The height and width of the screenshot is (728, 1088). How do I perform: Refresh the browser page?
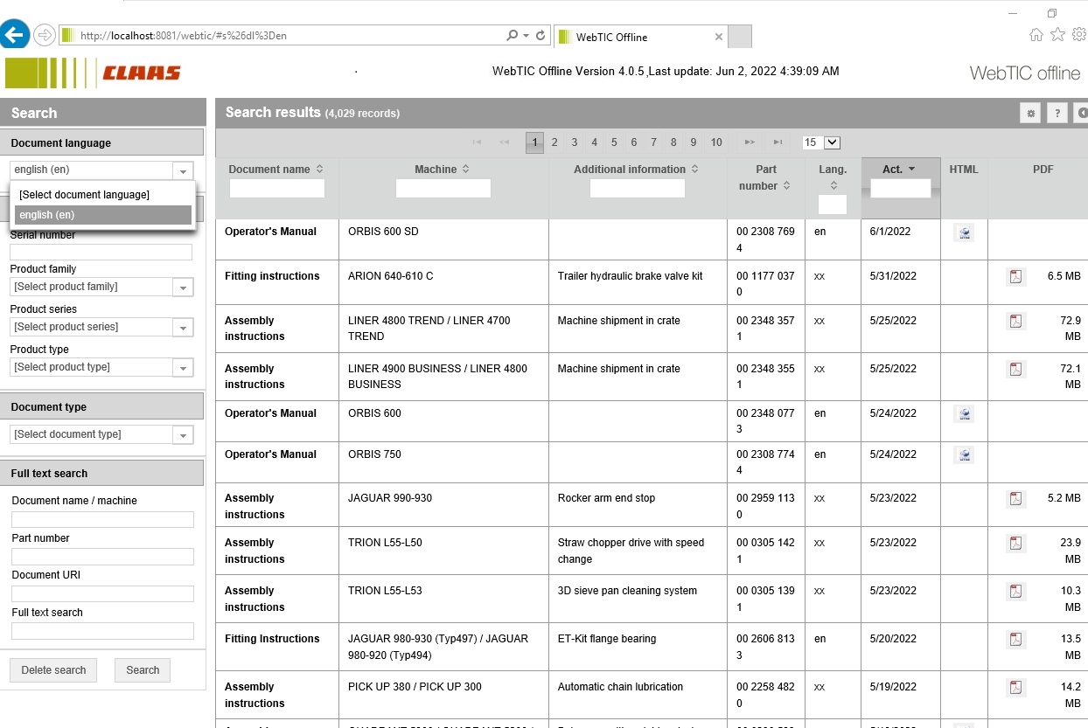pos(541,36)
